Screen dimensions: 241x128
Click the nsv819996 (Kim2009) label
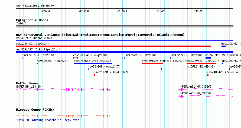[52, 61]
